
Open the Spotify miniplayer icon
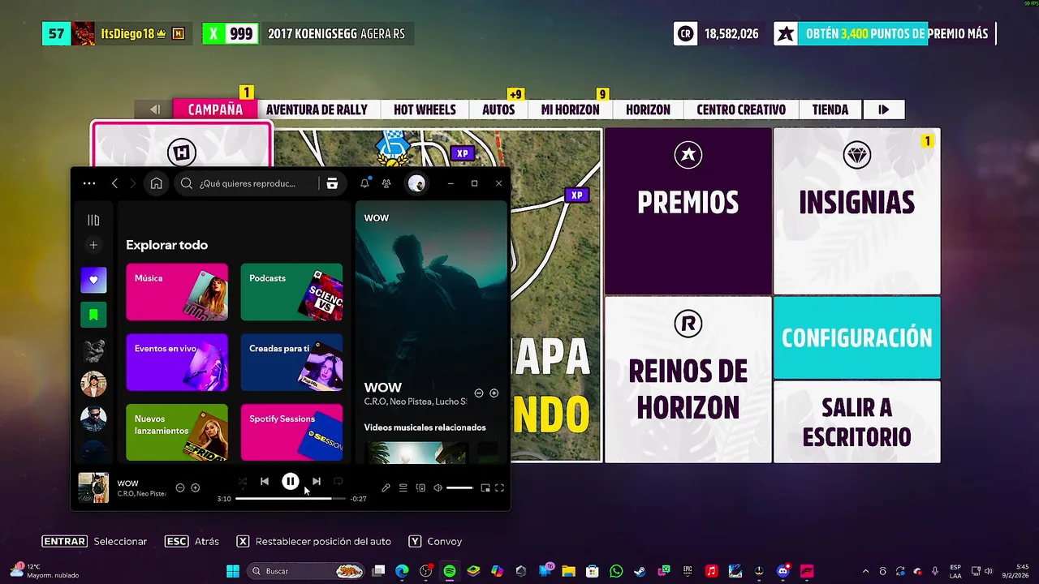pyautogui.click(x=485, y=487)
